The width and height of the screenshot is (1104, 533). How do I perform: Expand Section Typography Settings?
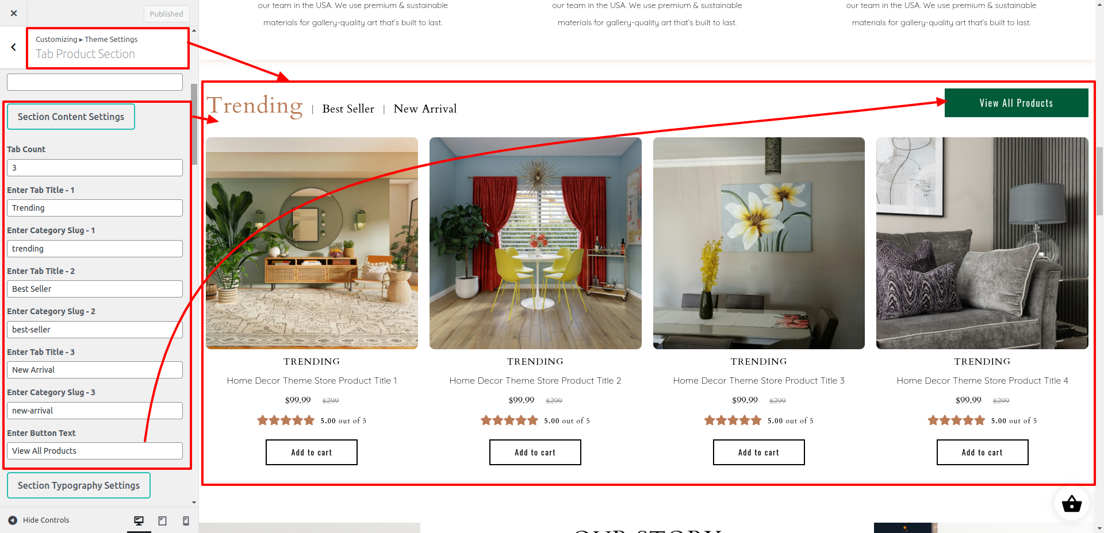[79, 485]
